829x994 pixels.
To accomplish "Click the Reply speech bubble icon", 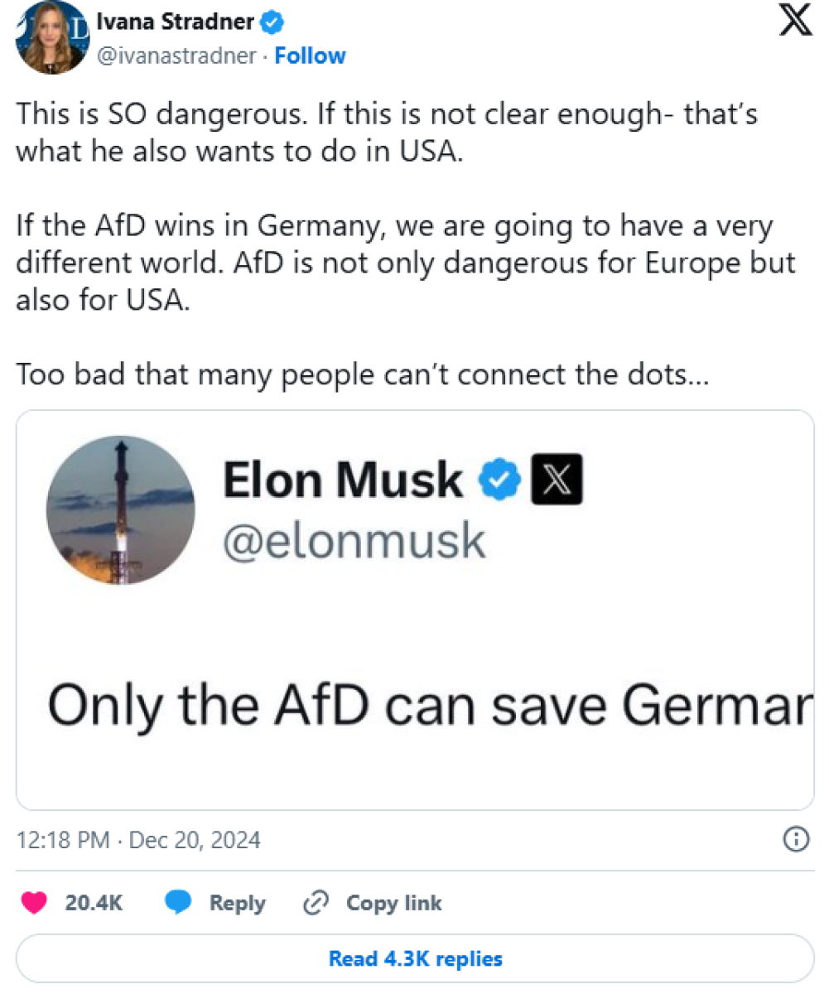I will coord(179,903).
